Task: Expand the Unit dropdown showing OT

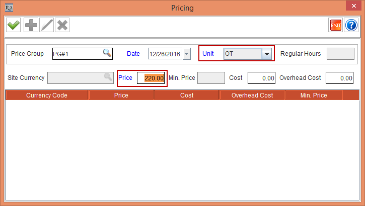Action: [267, 54]
